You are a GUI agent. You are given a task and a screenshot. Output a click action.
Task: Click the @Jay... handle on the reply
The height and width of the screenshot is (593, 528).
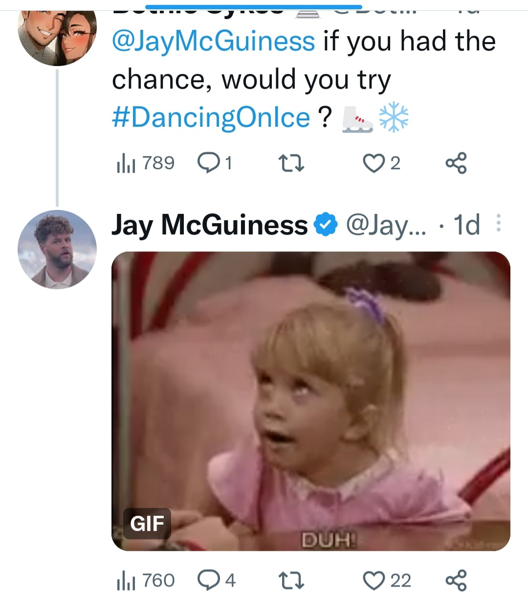coord(386,225)
